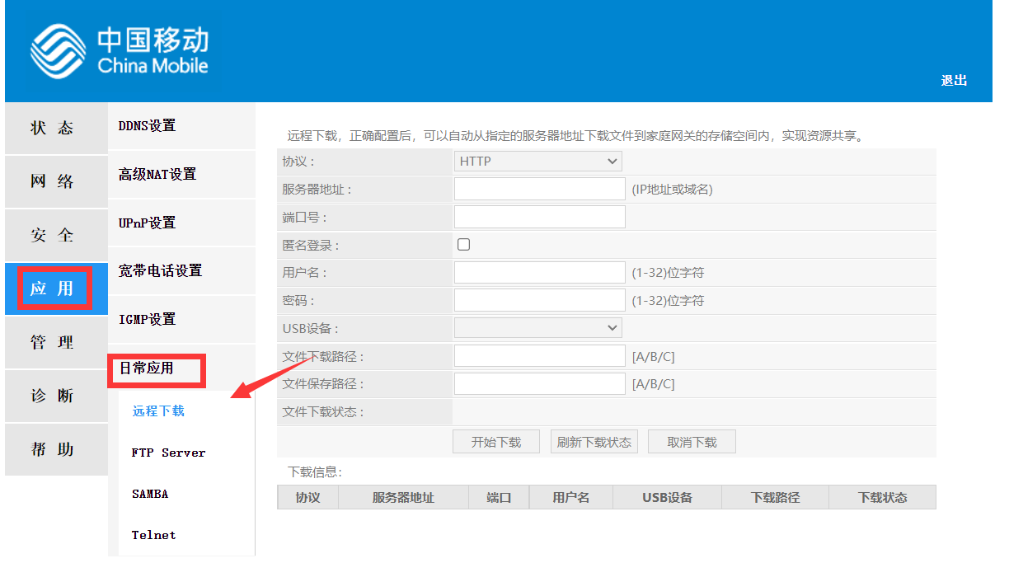The image size is (1009, 563).
Task: Open the 网络 main tab
Action: 56,182
